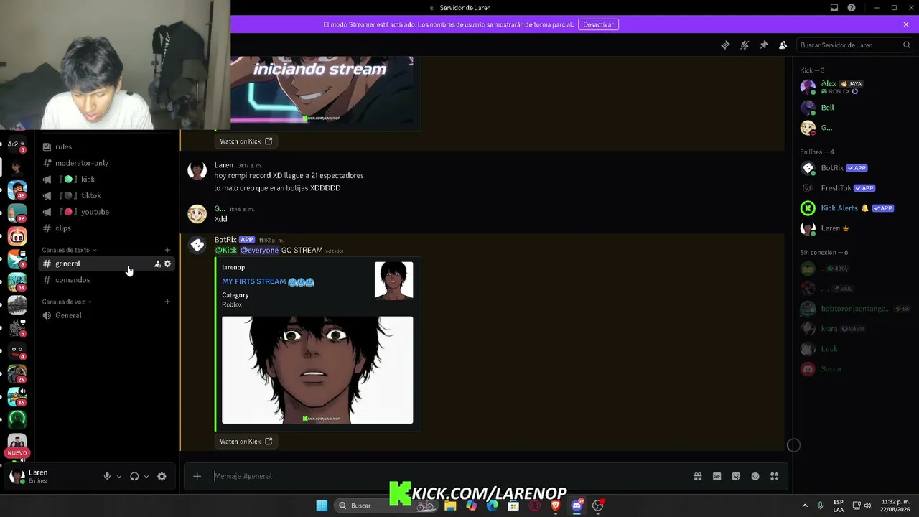The width and height of the screenshot is (919, 517).
Task: Open pinned messages pin icon
Action: point(764,45)
